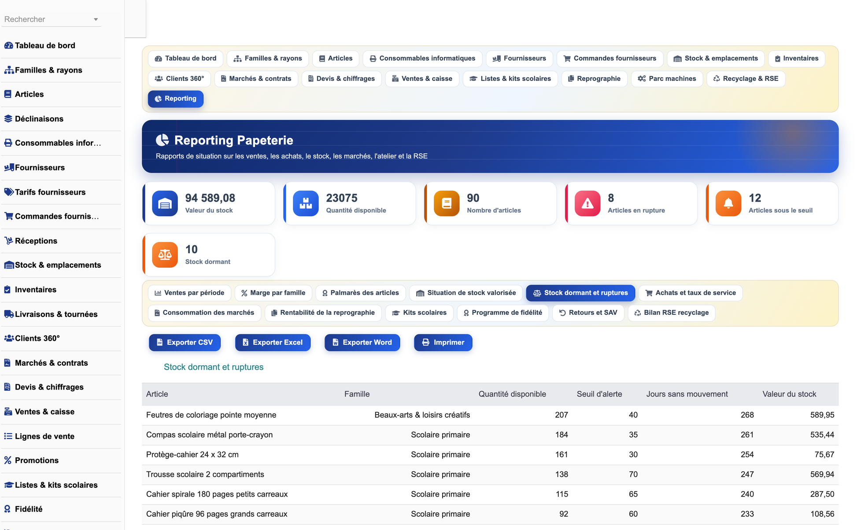This screenshot has width=857, height=530.
Task: Sort table by Jours sans mouvement header
Action: [687, 394]
